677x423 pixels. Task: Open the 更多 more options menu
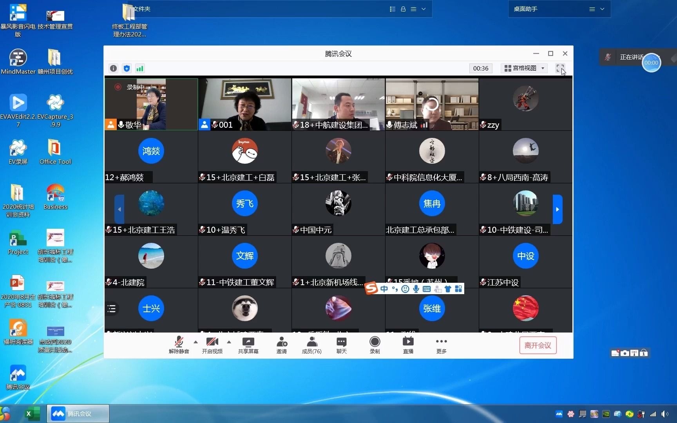pos(442,345)
